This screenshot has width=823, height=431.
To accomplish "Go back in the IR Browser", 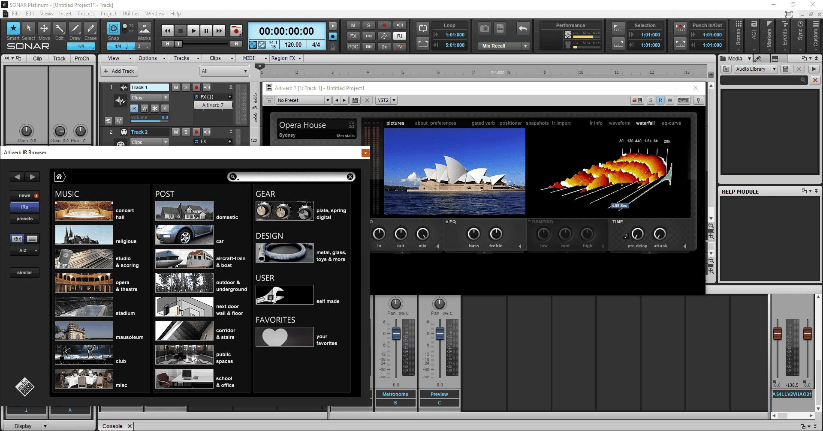I will (17, 177).
